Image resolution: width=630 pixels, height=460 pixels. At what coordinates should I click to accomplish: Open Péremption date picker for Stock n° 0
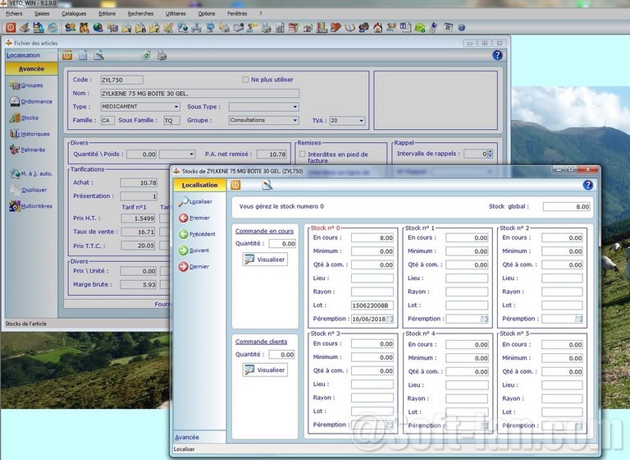390,319
